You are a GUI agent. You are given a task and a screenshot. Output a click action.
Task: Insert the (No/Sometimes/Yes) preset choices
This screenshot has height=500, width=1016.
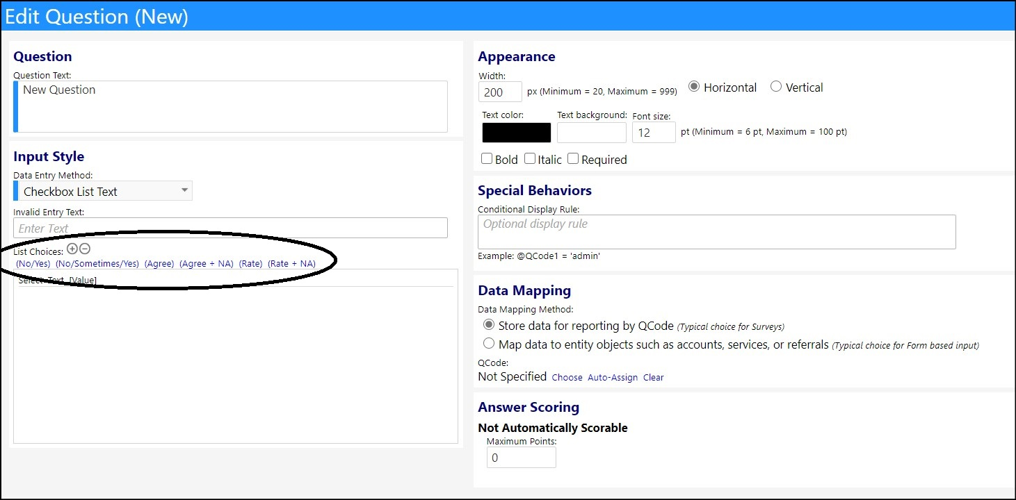point(97,264)
